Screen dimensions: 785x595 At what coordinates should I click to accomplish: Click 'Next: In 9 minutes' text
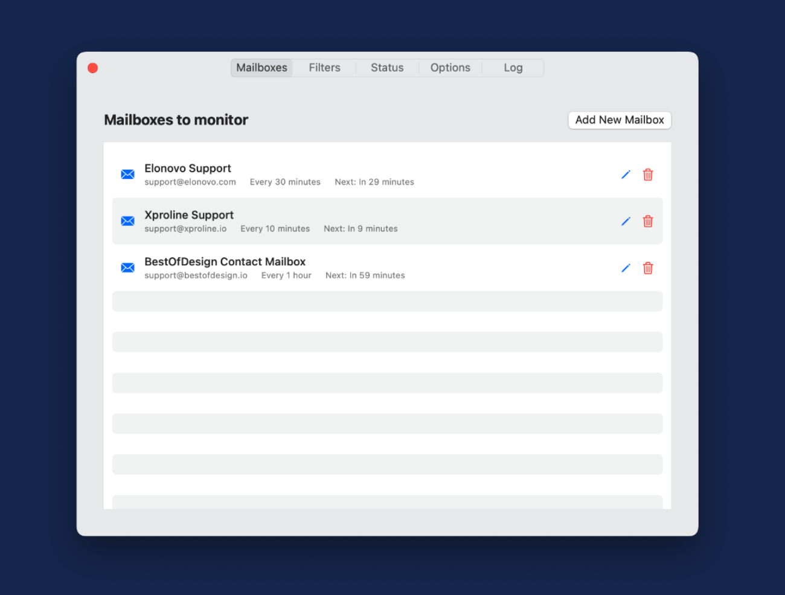360,228
